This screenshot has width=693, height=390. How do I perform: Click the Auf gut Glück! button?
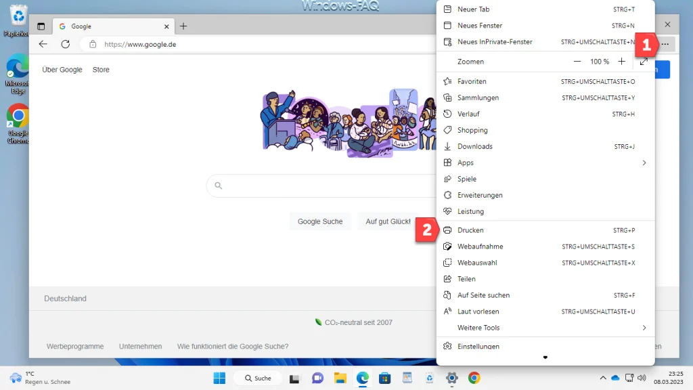(x=388, y=221)
